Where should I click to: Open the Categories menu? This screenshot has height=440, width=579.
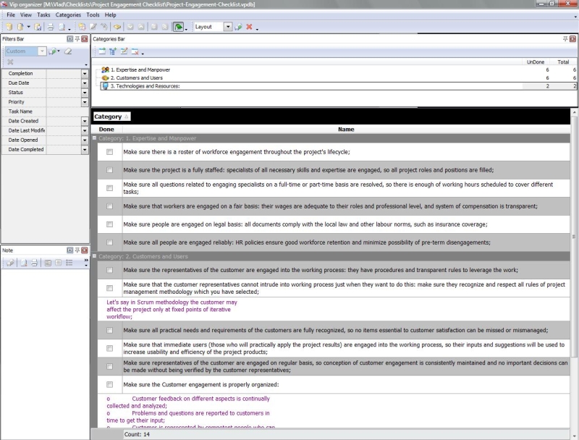68,14
